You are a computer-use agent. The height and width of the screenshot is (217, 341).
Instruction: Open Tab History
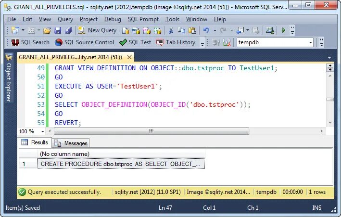click(x=176, y=42)
